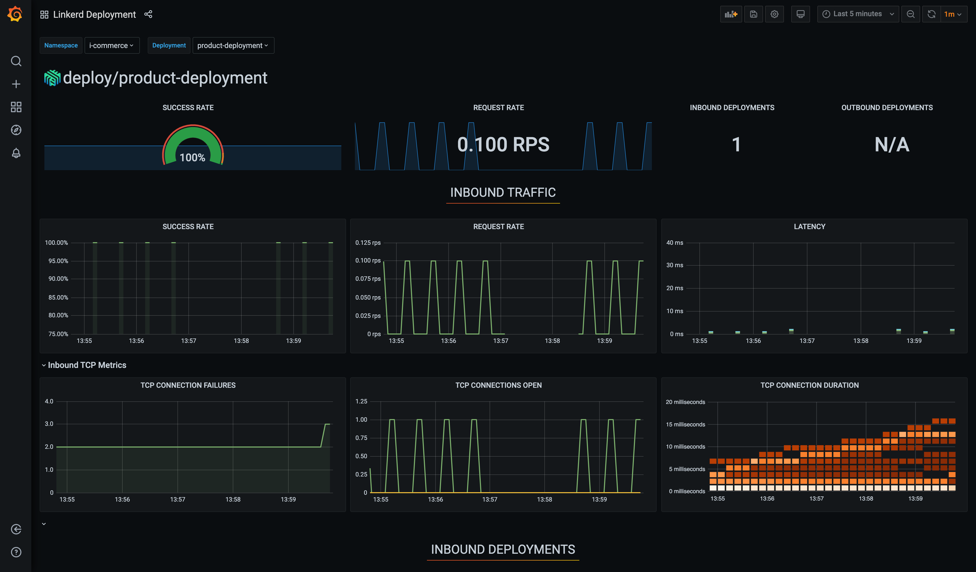Open the product-deployment dropdown
This screenshot has width=976, height=572.
click(232, 46)
